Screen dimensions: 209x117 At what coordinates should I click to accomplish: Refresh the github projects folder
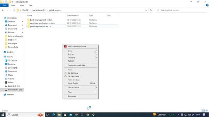(x=151, y=10)
